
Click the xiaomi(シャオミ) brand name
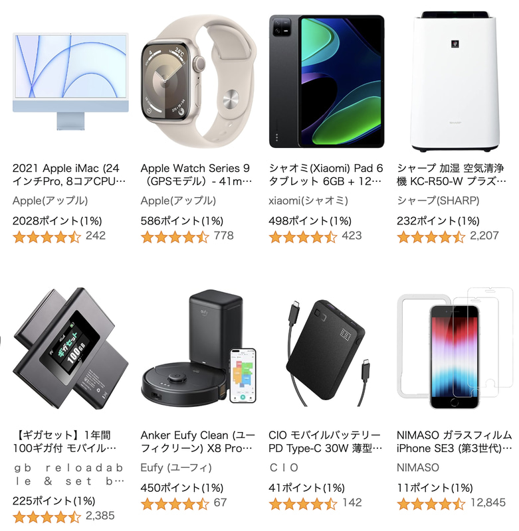pos(308,201)
